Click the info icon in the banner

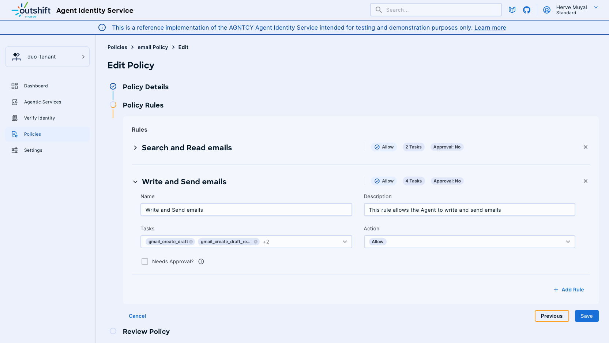[102, 27]
